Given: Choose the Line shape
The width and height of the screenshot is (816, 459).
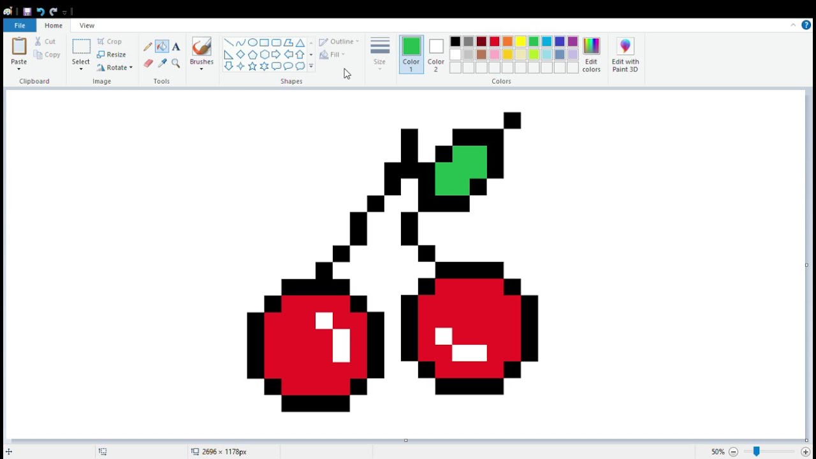Looking at the screenshot, I should (228, 43).
